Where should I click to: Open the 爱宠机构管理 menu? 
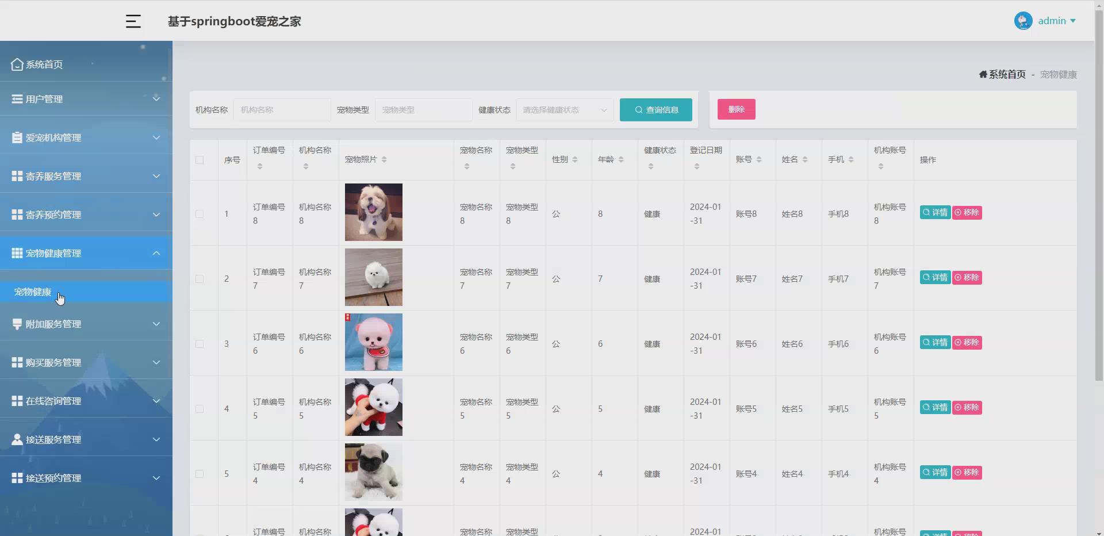[x=86, y=137]
